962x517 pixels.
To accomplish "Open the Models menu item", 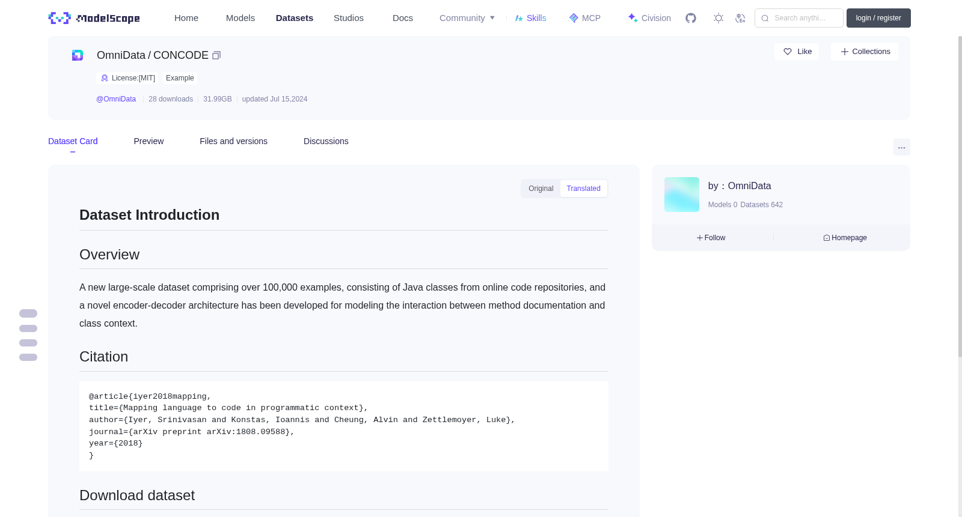I will [x=240, y=18].
